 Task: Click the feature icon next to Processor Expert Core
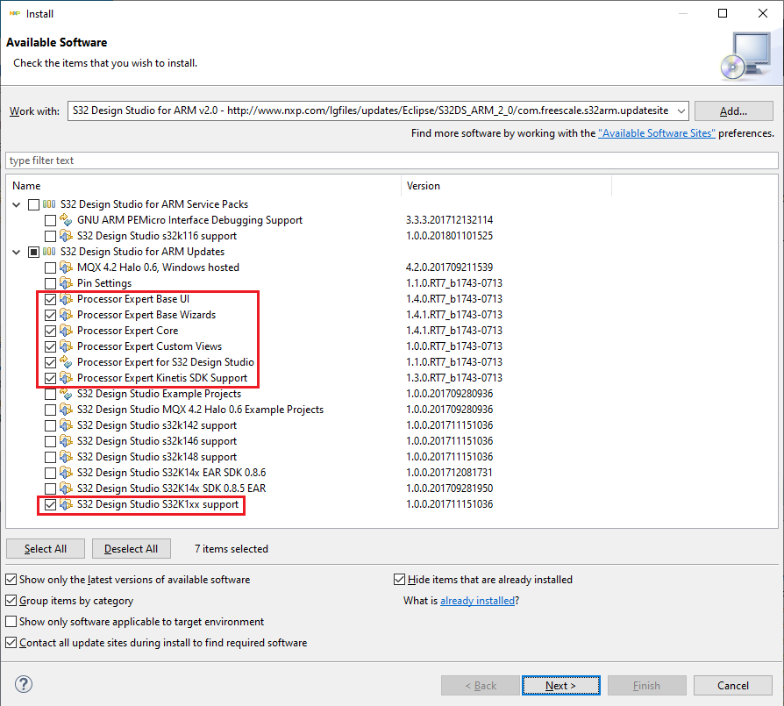[x=66, y=331]
